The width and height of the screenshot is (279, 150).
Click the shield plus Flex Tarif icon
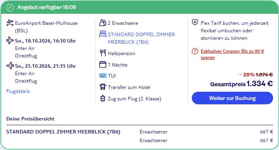195,22
